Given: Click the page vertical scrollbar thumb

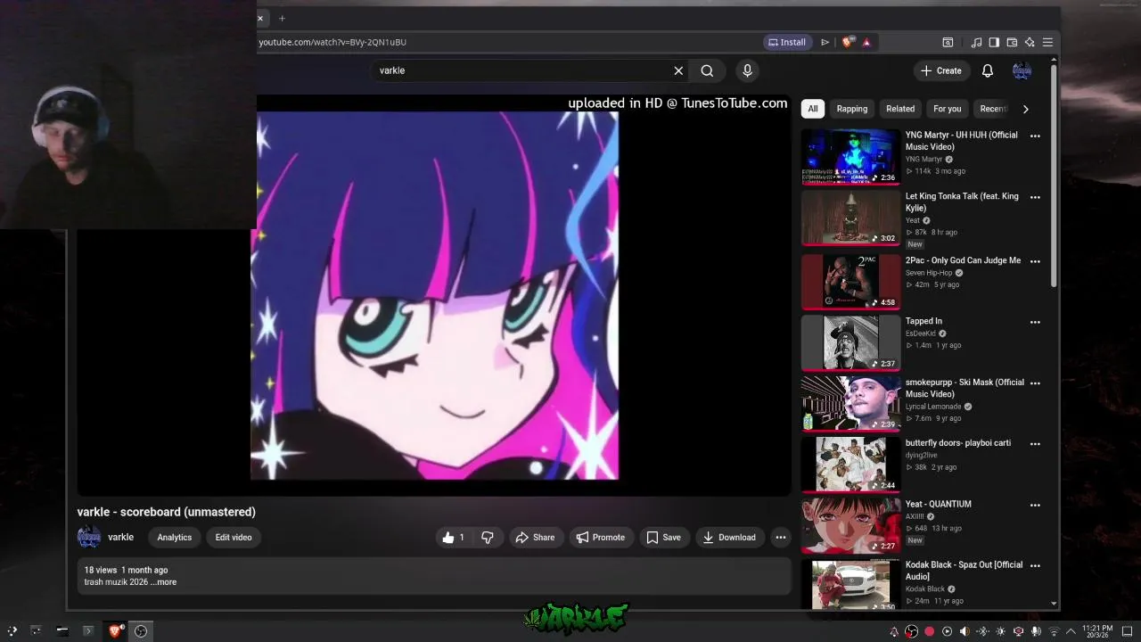Looking at the screenshot, I should 1055,174.
